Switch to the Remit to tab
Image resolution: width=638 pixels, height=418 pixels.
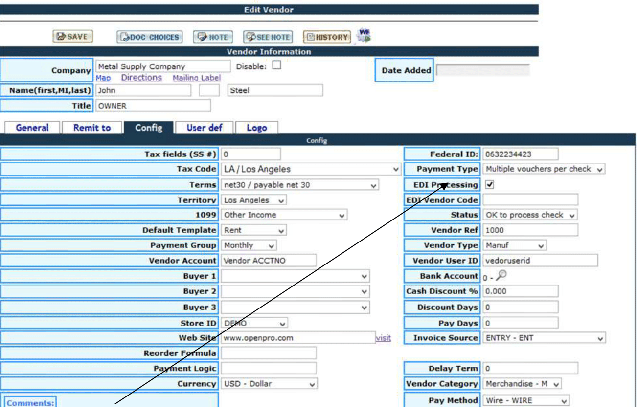point(92,128)
